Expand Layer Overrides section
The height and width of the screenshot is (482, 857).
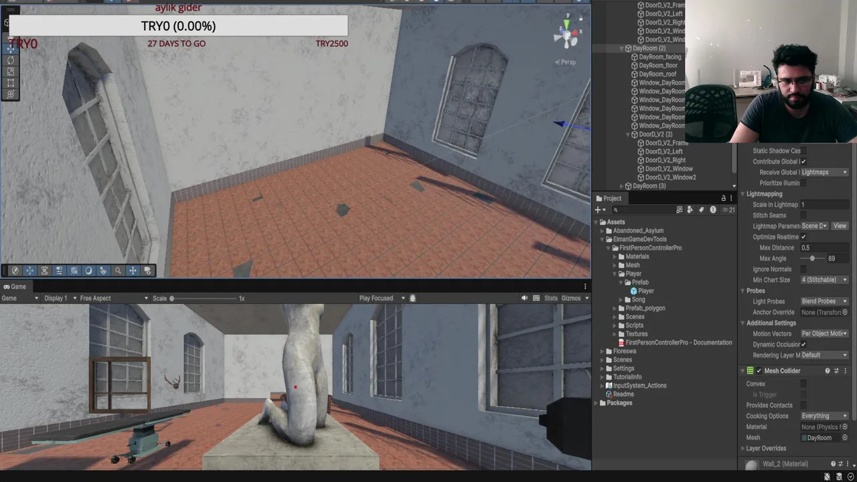(x=742, y=449)
